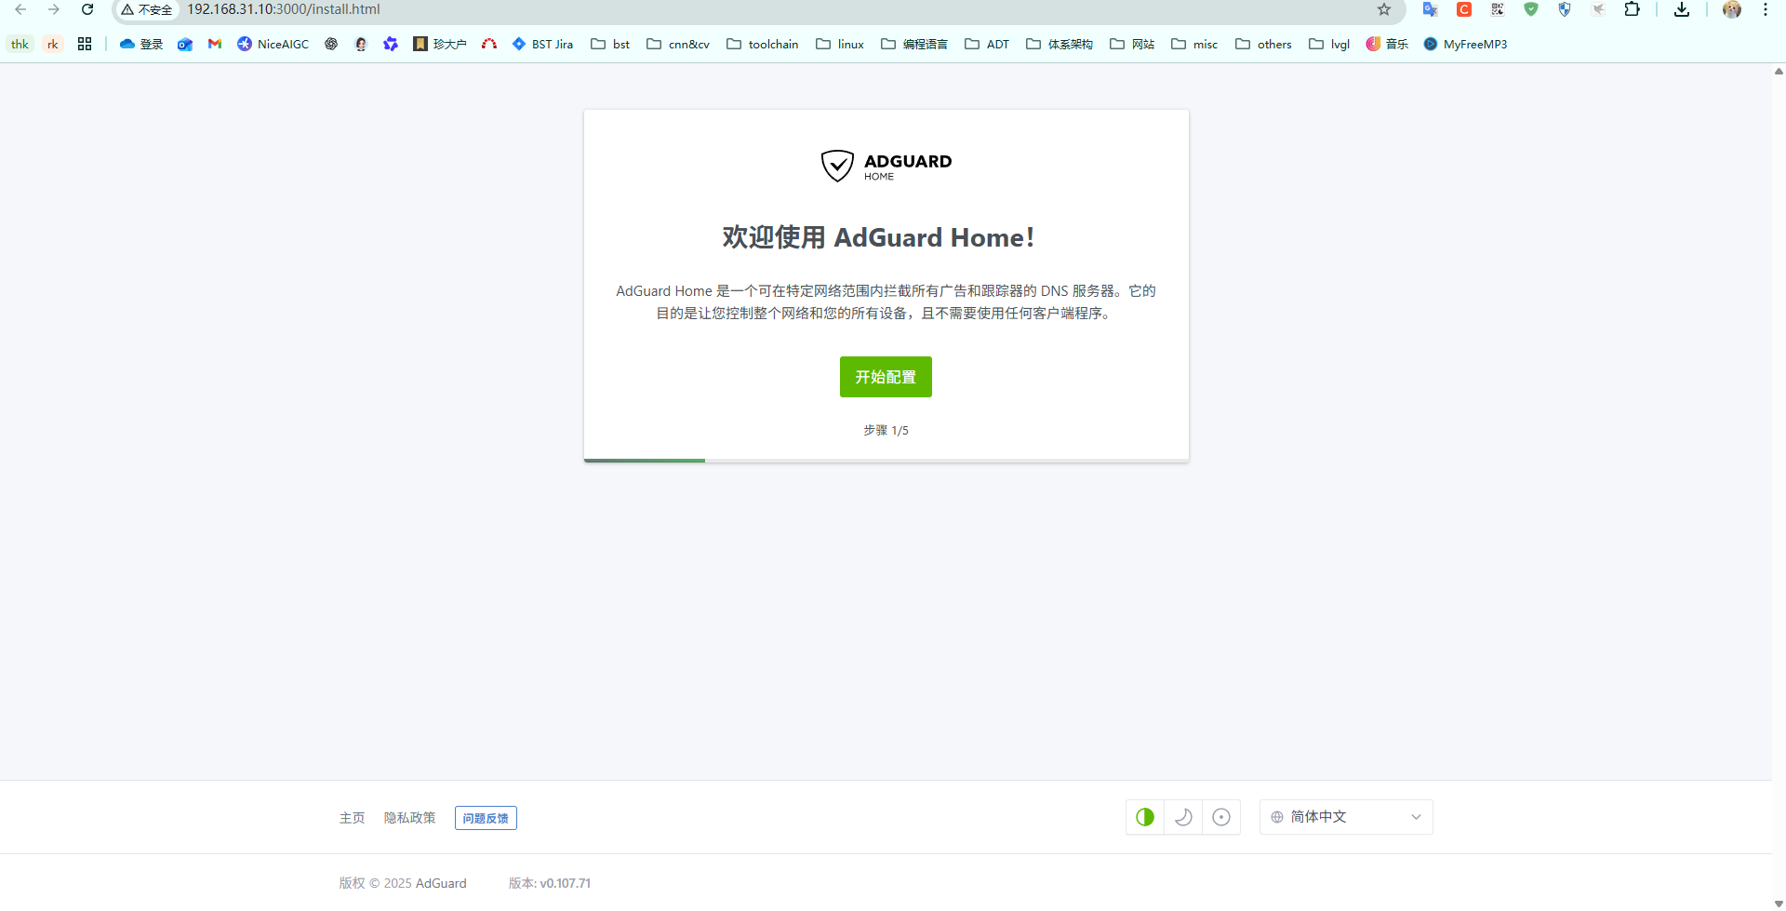Expand the toolchain bookmark folder
The width and height of the screenshot is (1786, 911).
point(763,44)
